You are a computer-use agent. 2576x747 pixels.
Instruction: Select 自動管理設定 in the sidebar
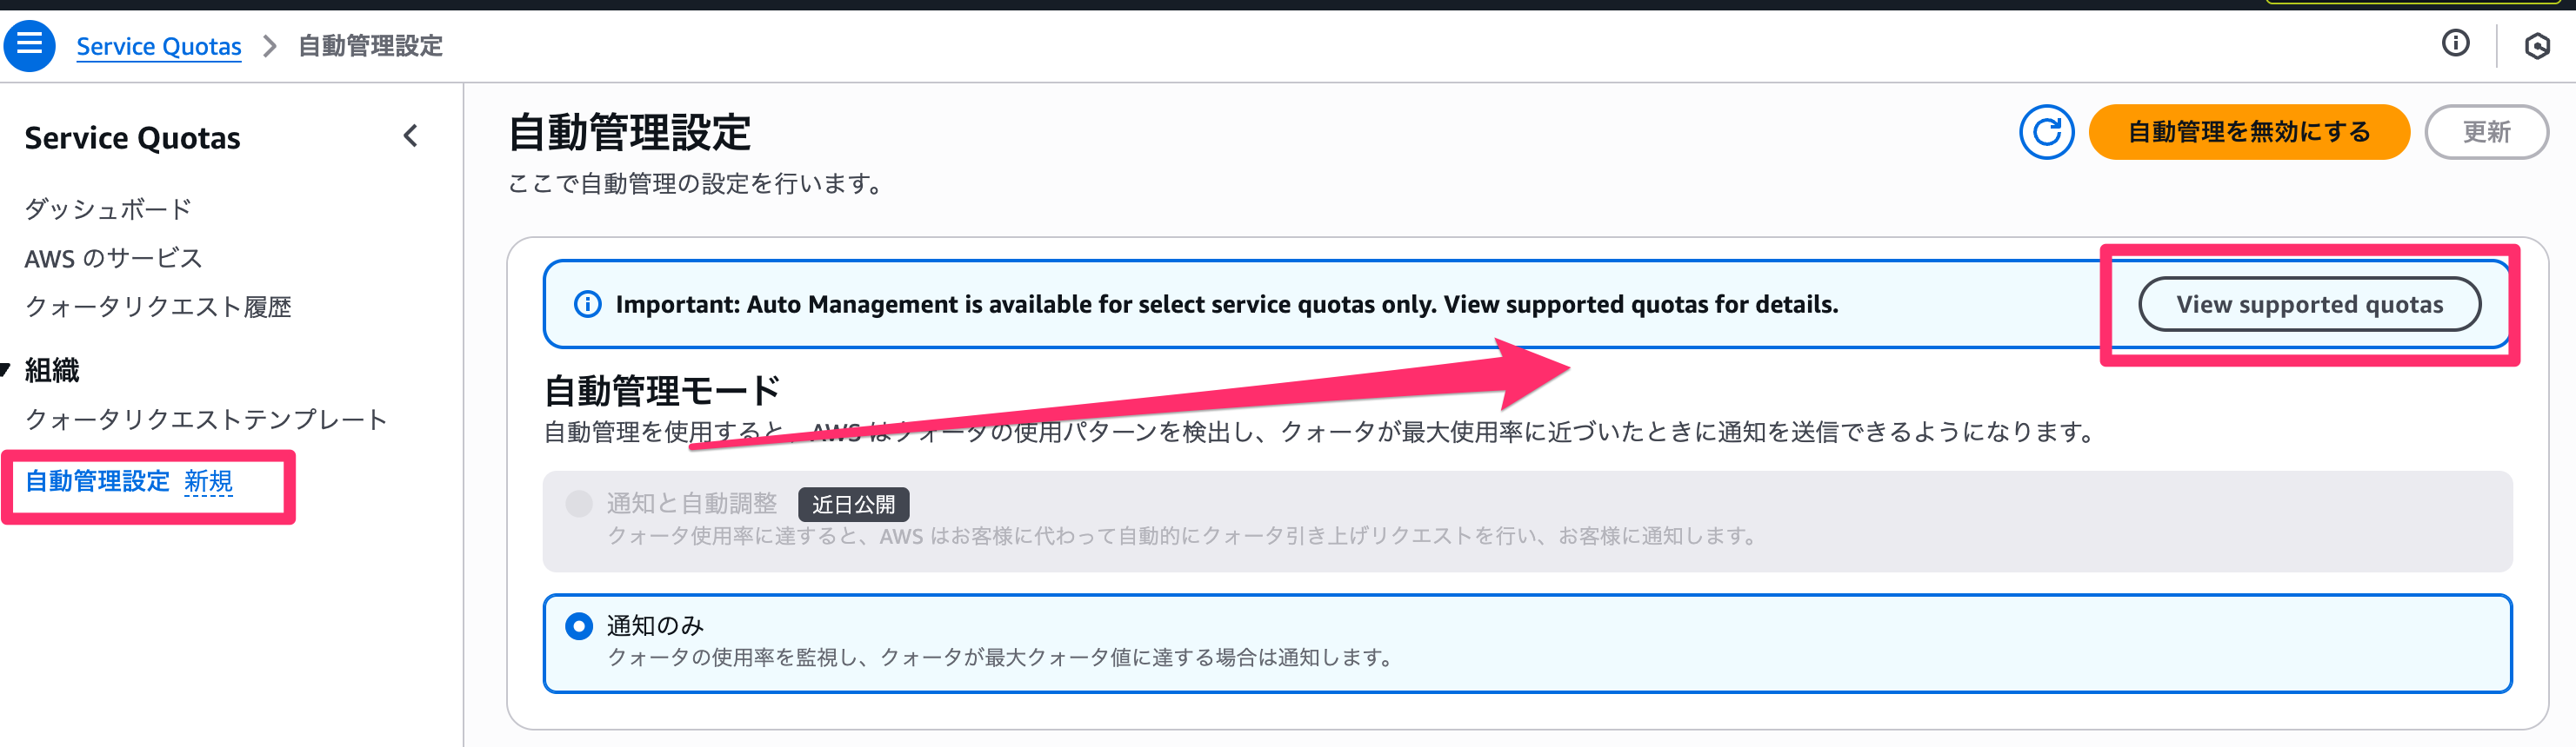[x=98, y=481]
